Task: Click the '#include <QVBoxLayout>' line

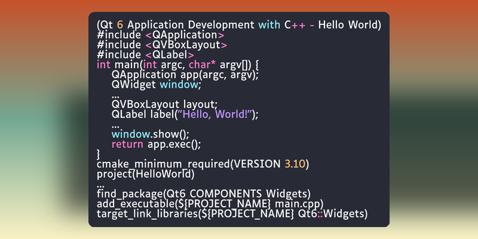Action: (x=162, y=45)
